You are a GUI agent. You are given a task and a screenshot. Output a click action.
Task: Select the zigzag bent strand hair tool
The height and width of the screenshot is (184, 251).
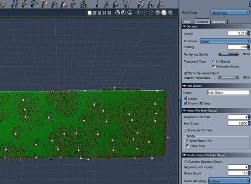pos(73,4)
